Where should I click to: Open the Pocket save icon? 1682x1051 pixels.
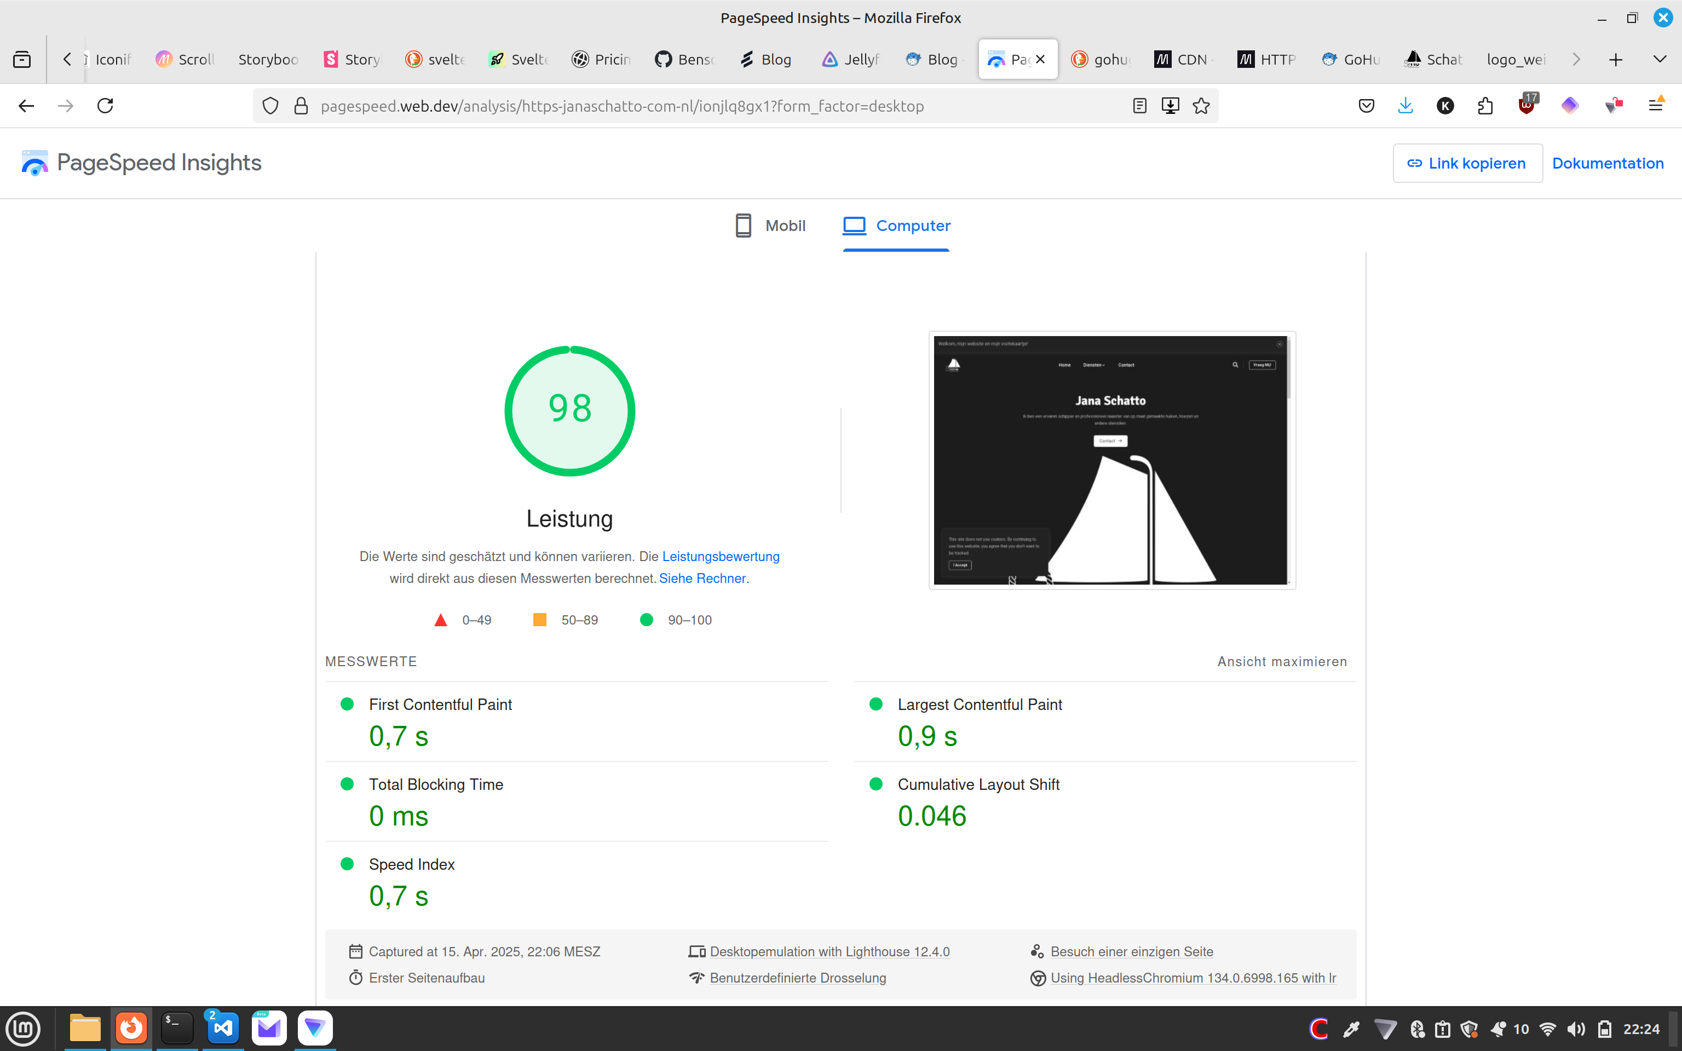[1367, 106]
